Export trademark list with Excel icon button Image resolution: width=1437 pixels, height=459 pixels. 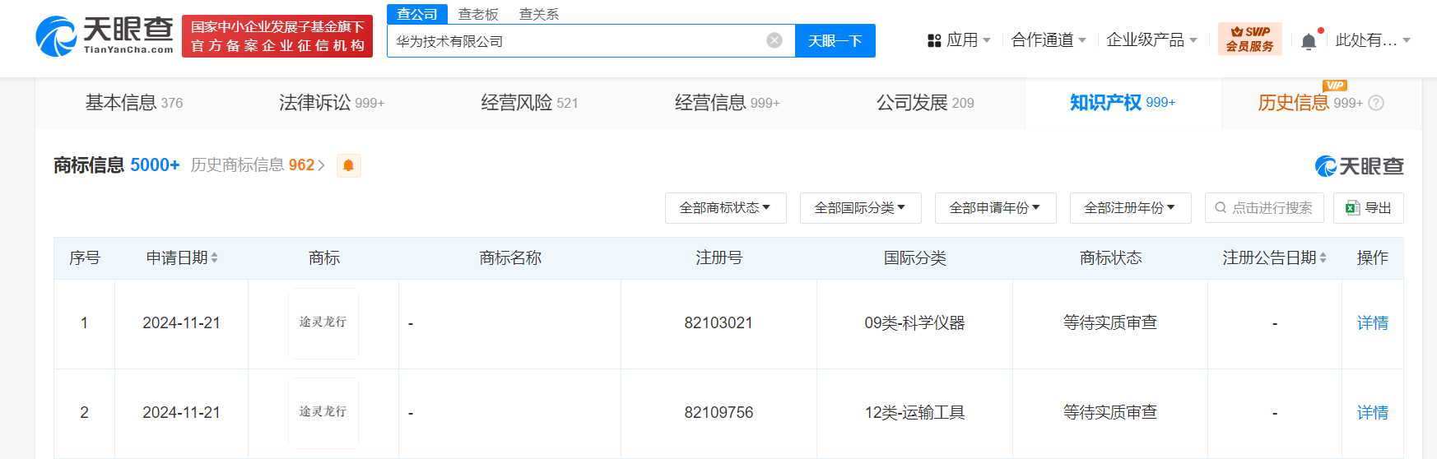(1368, 208)
